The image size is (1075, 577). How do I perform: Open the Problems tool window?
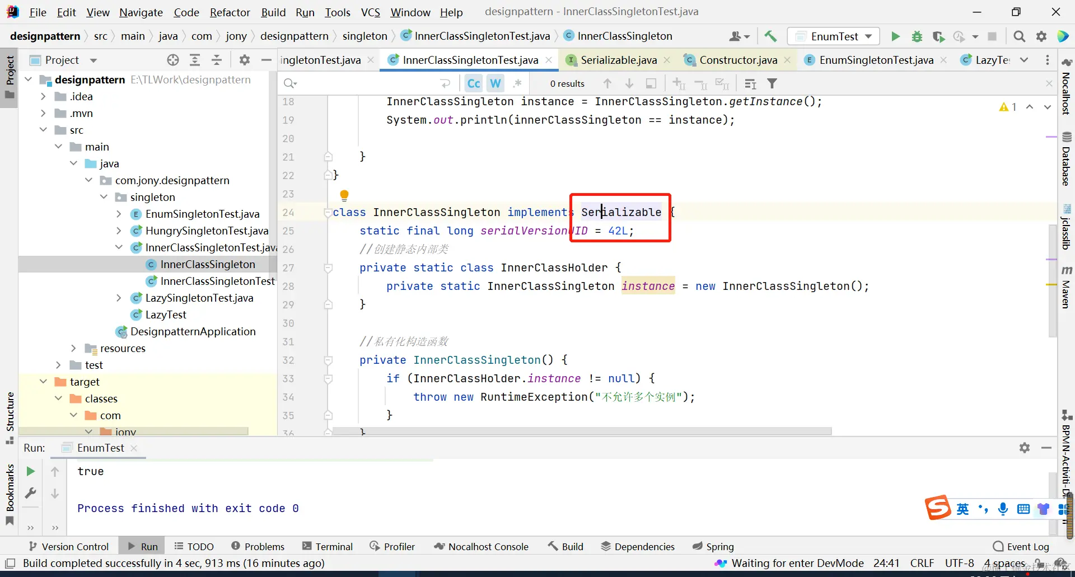258,546
